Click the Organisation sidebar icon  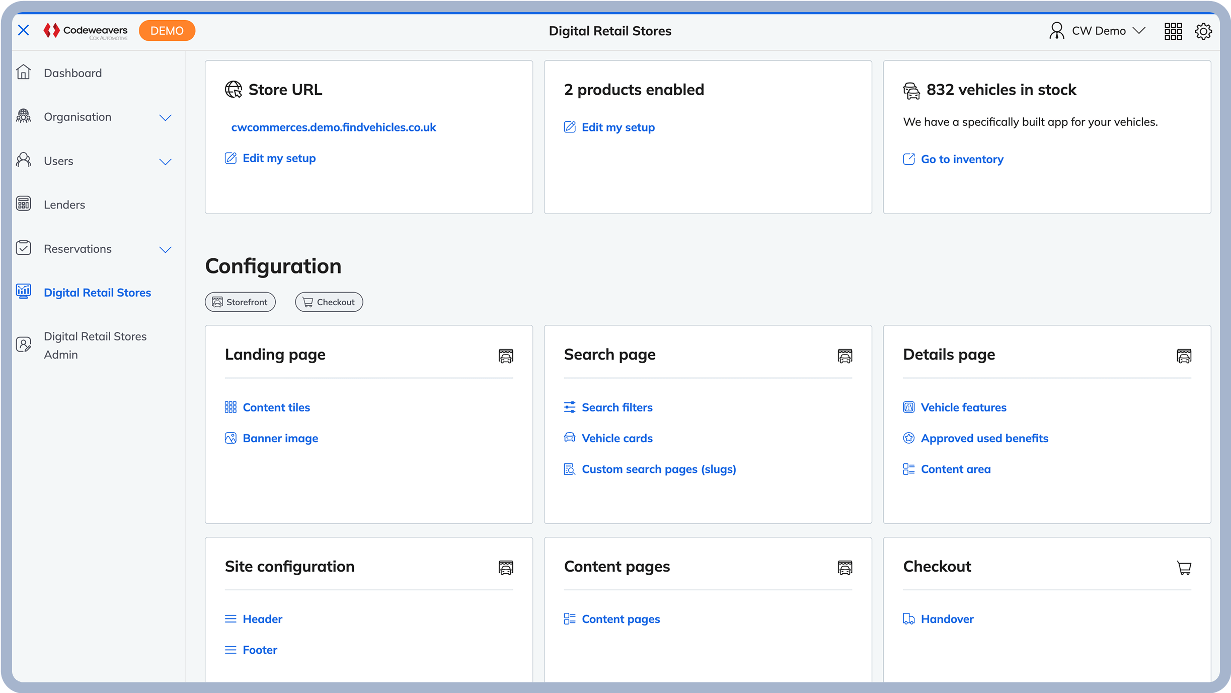pos(24,116)
